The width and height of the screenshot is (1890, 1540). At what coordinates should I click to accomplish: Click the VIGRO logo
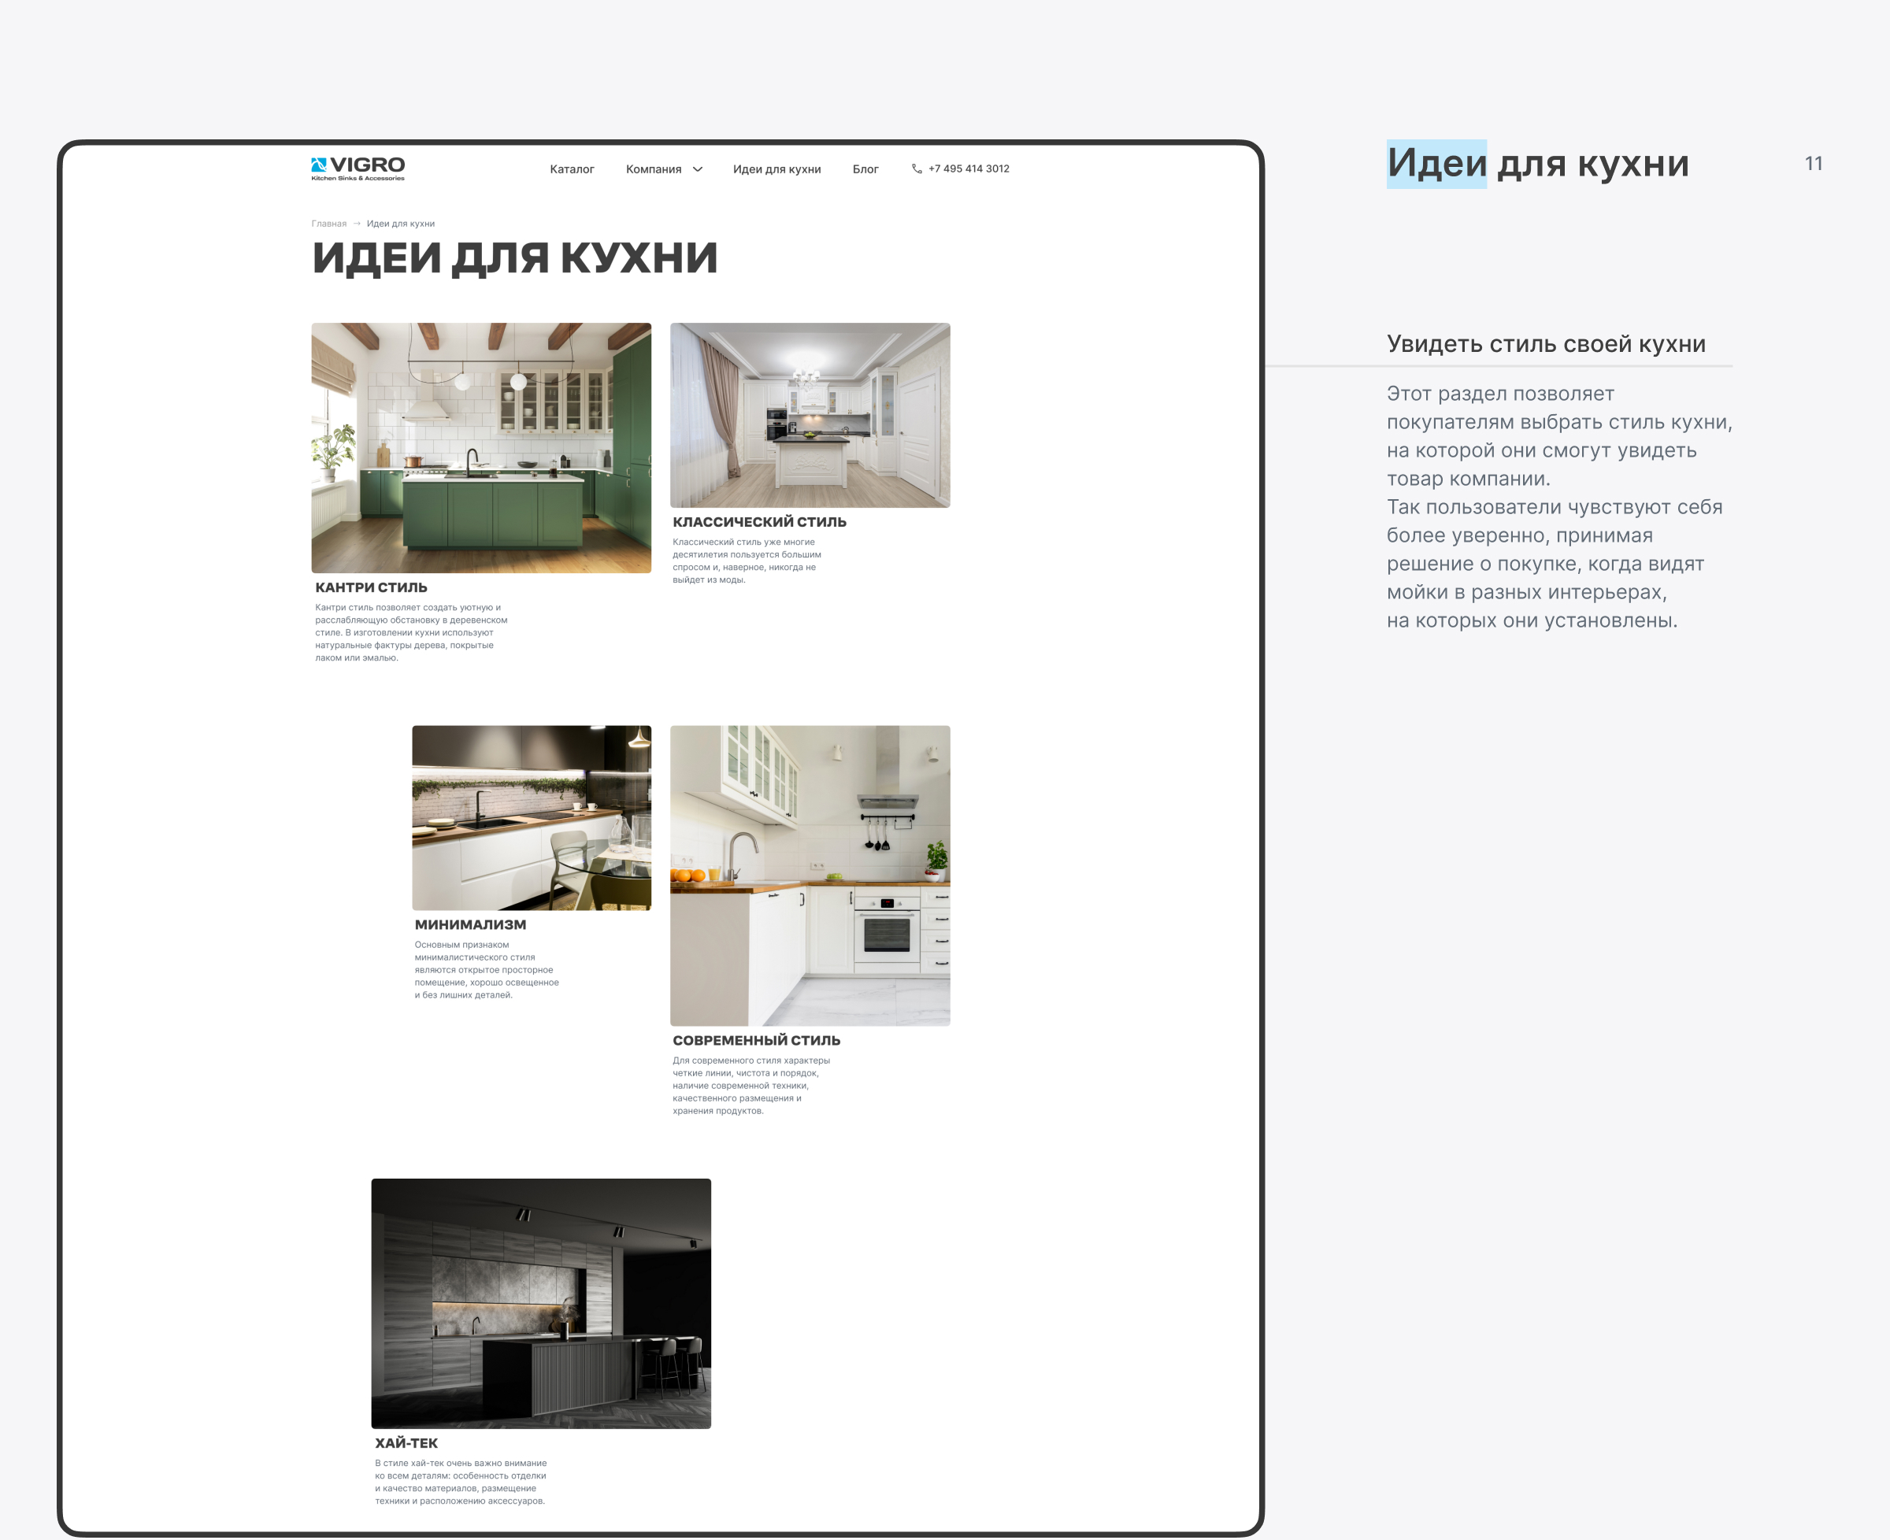tap(358, 168)
